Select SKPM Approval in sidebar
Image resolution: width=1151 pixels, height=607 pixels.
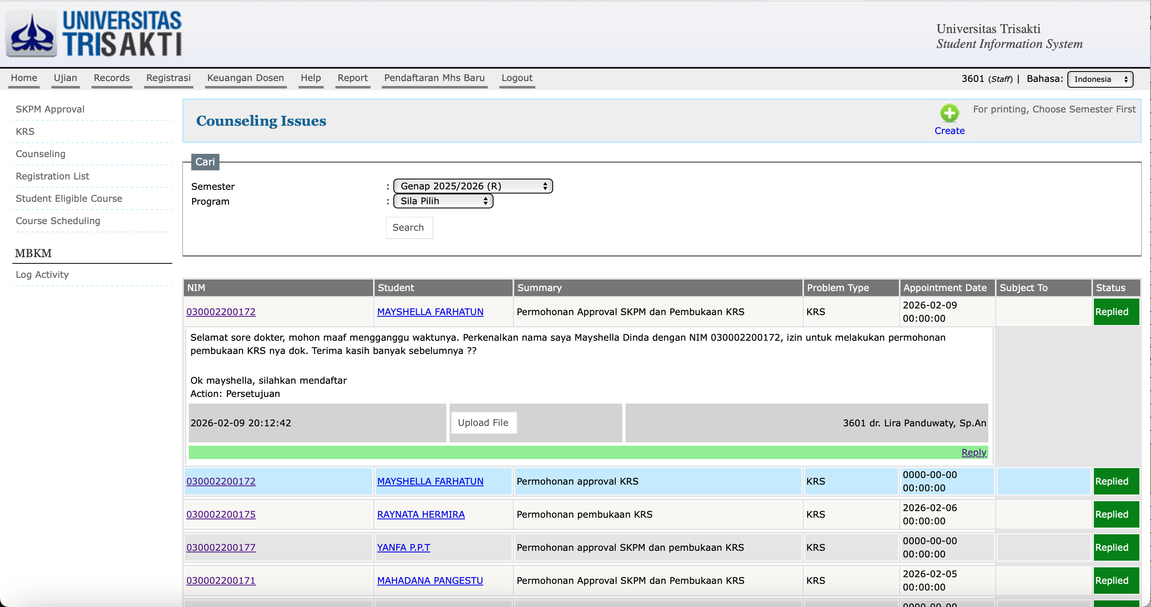click(50, 109)
